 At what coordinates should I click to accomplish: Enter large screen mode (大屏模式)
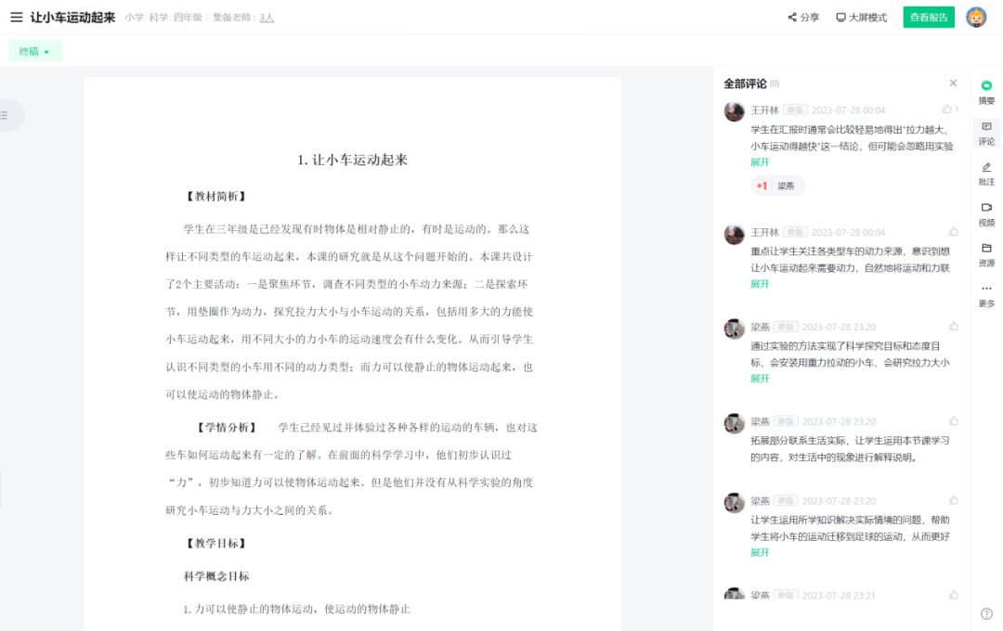pyautogui.click(x=861, y=18)
